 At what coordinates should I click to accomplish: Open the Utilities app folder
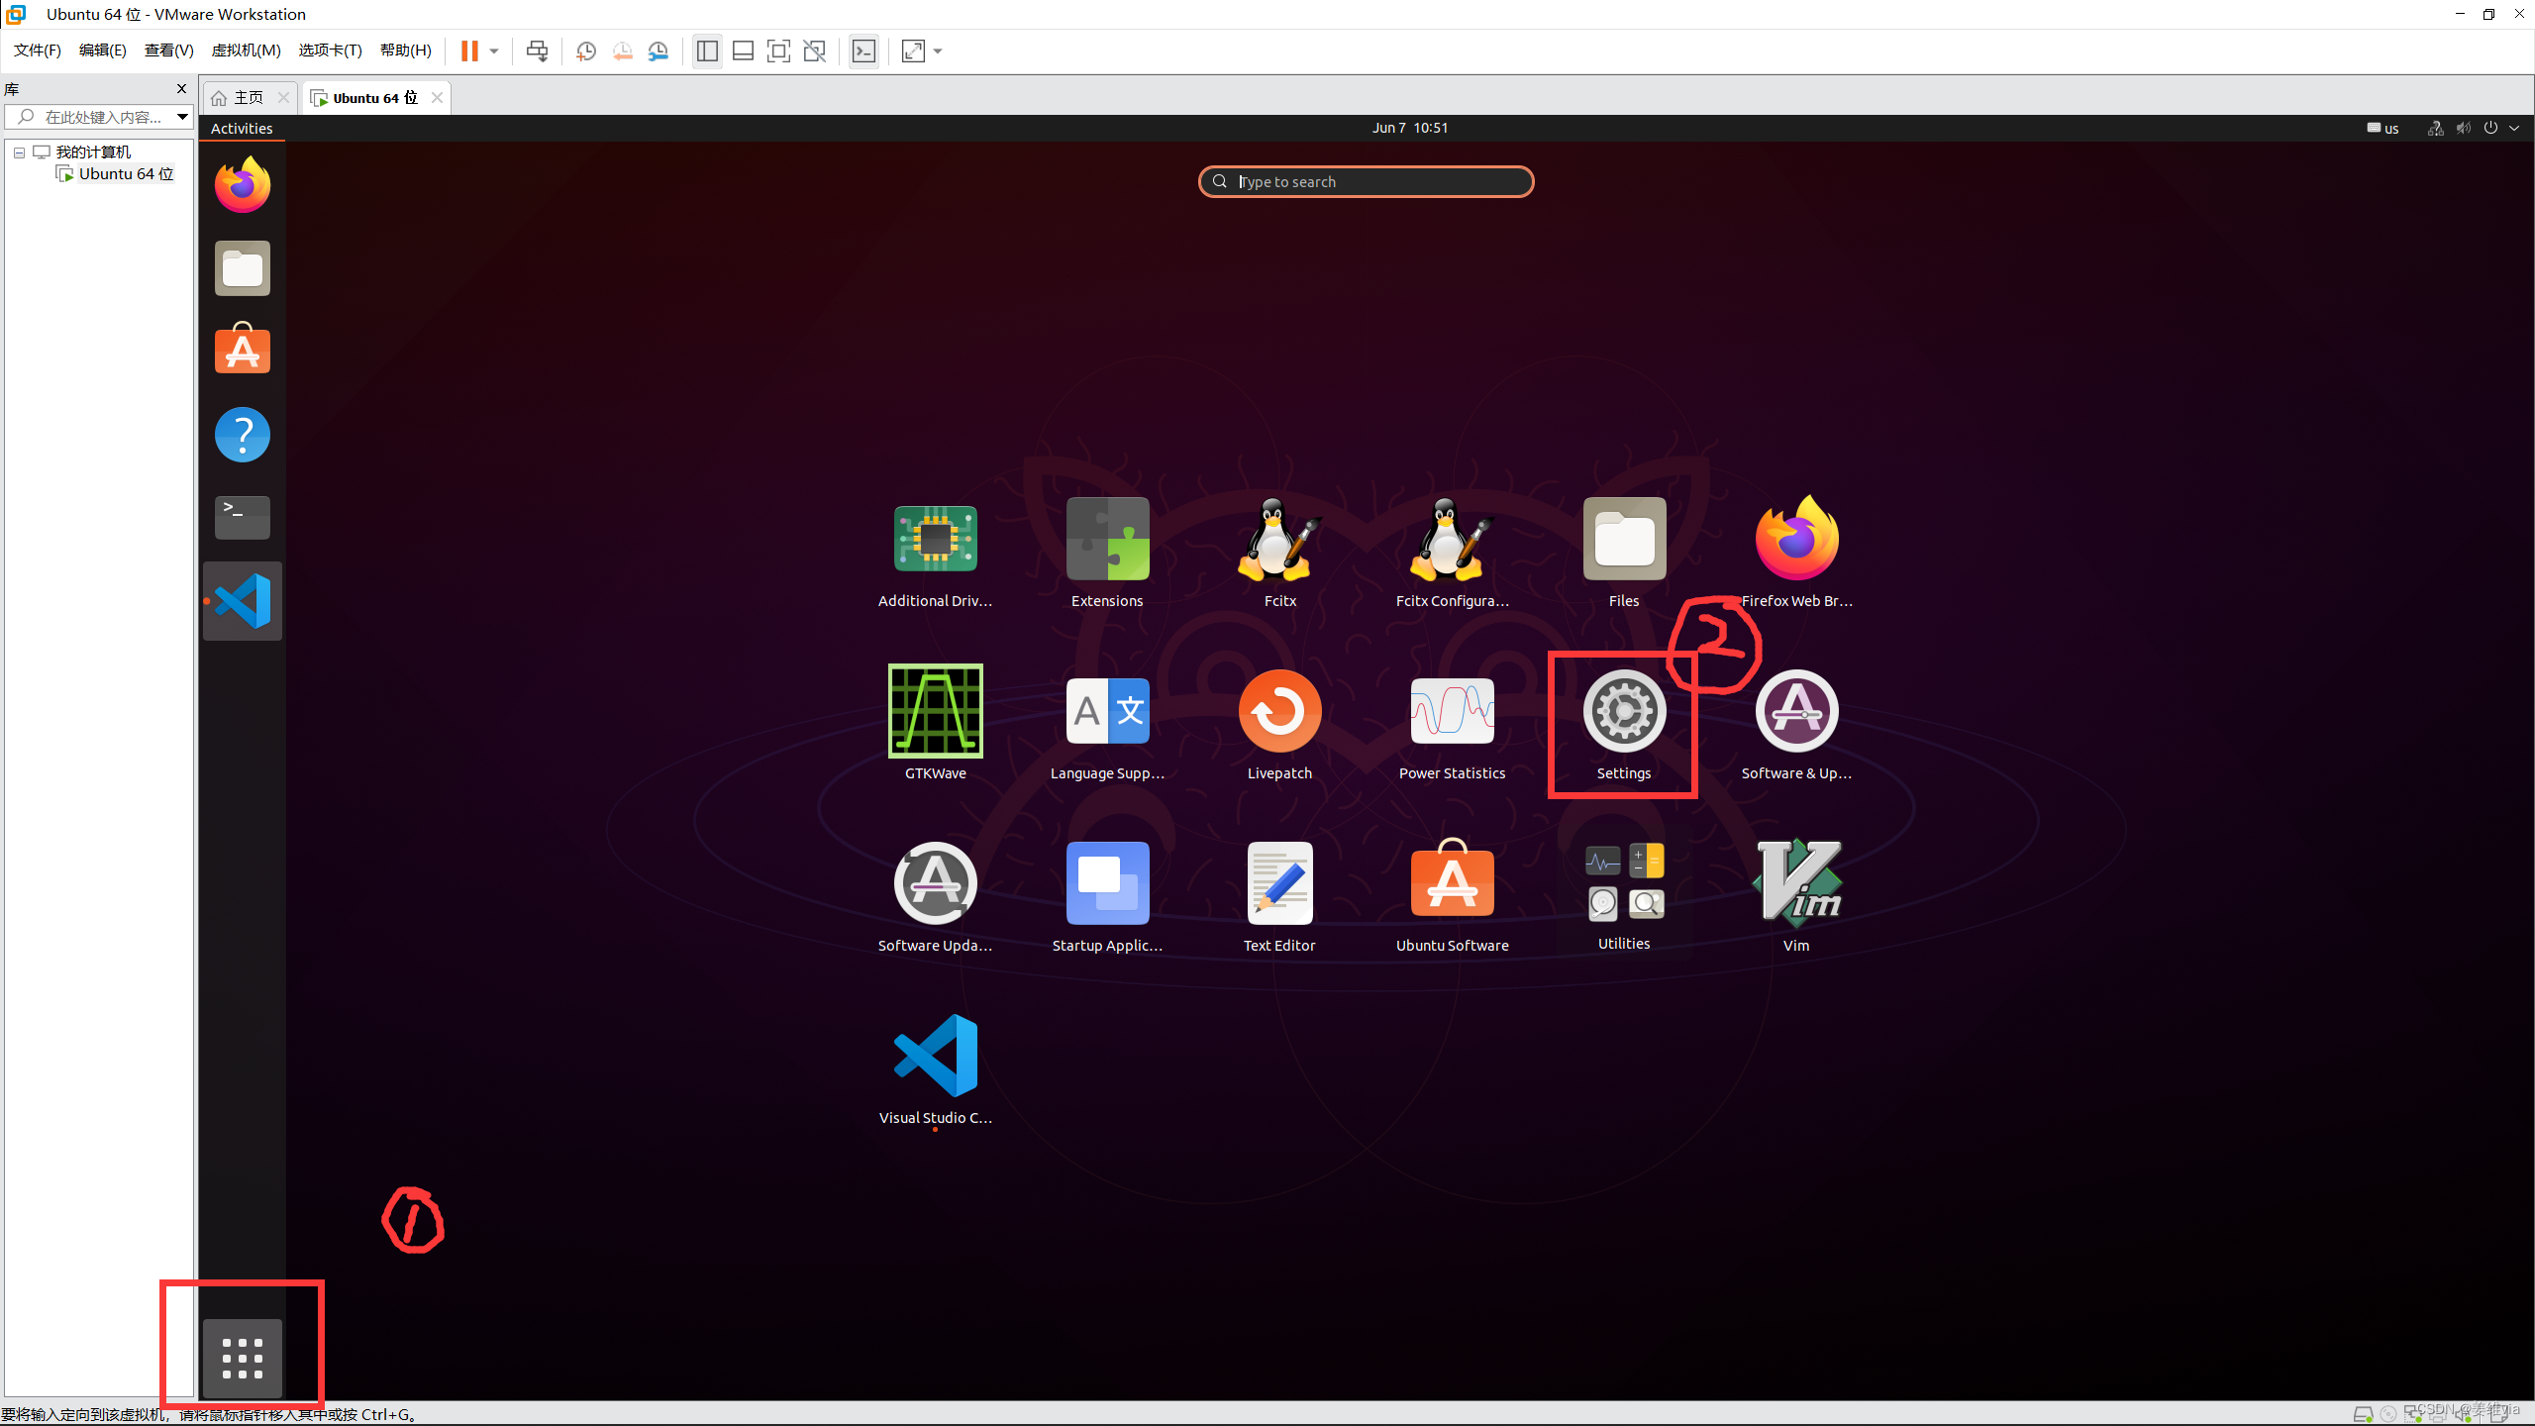click(1624, 883)
